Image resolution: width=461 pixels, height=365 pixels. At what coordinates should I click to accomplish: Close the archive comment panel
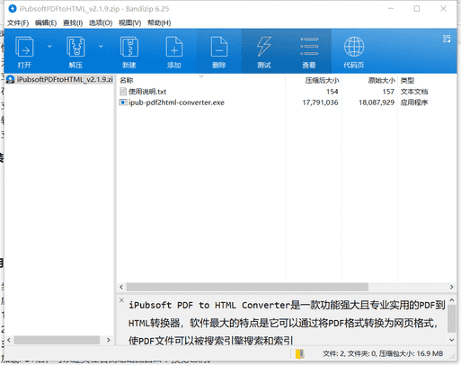click(x=121, y=300)
